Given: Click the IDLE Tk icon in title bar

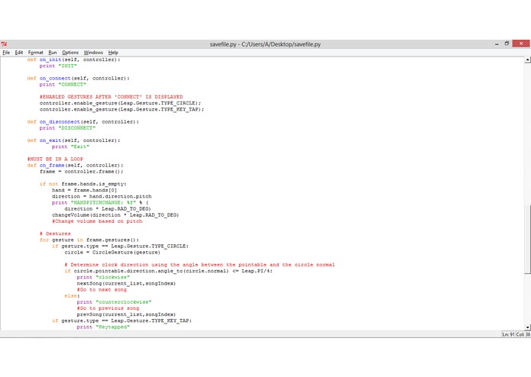Looking at the screenshot, I should tap(4, 44).
